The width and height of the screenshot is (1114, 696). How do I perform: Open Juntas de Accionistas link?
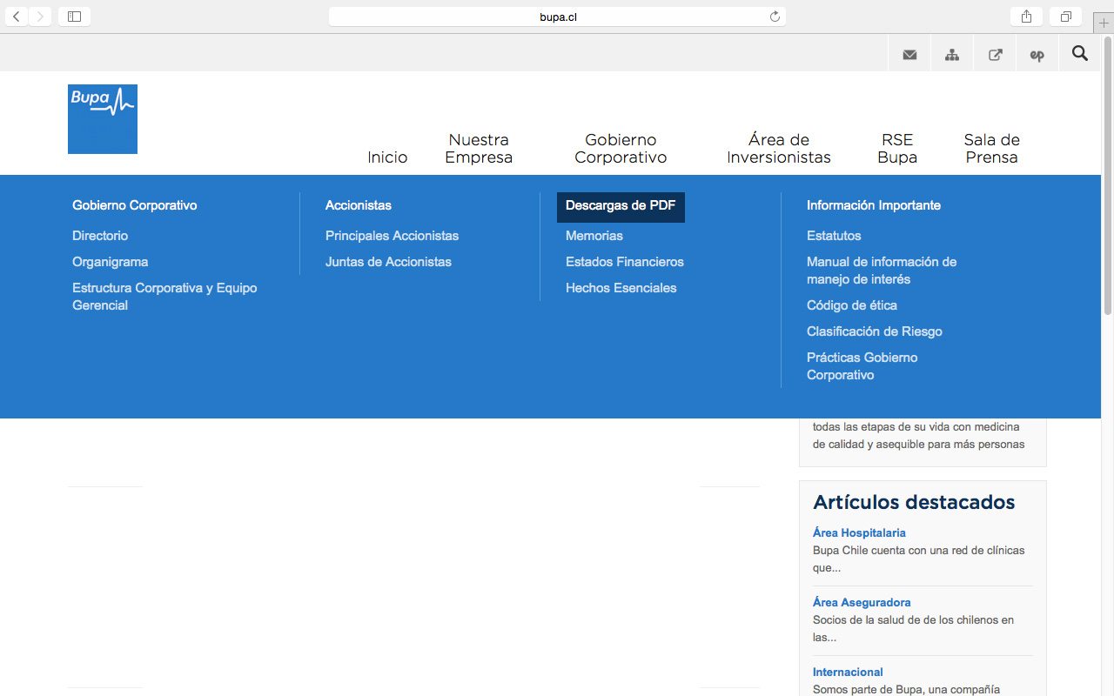(x=388, y=262)
